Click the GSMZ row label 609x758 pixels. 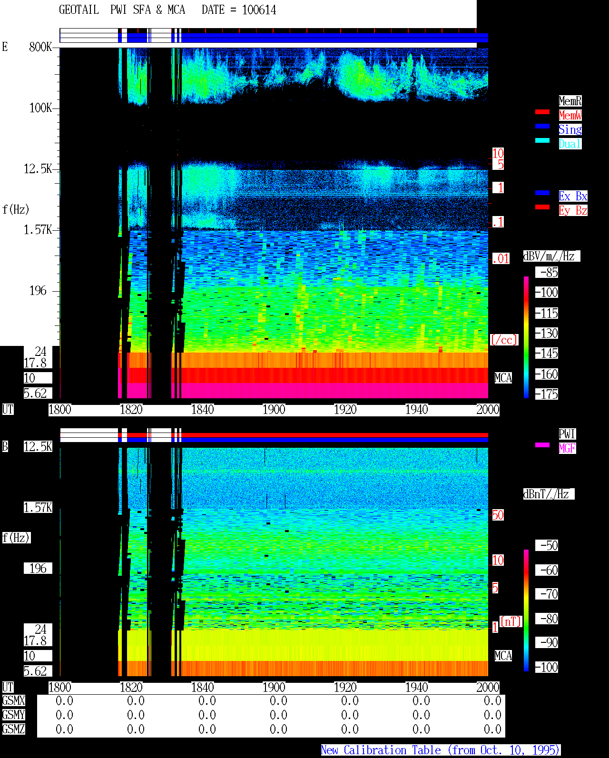click(x=13, y=729)
